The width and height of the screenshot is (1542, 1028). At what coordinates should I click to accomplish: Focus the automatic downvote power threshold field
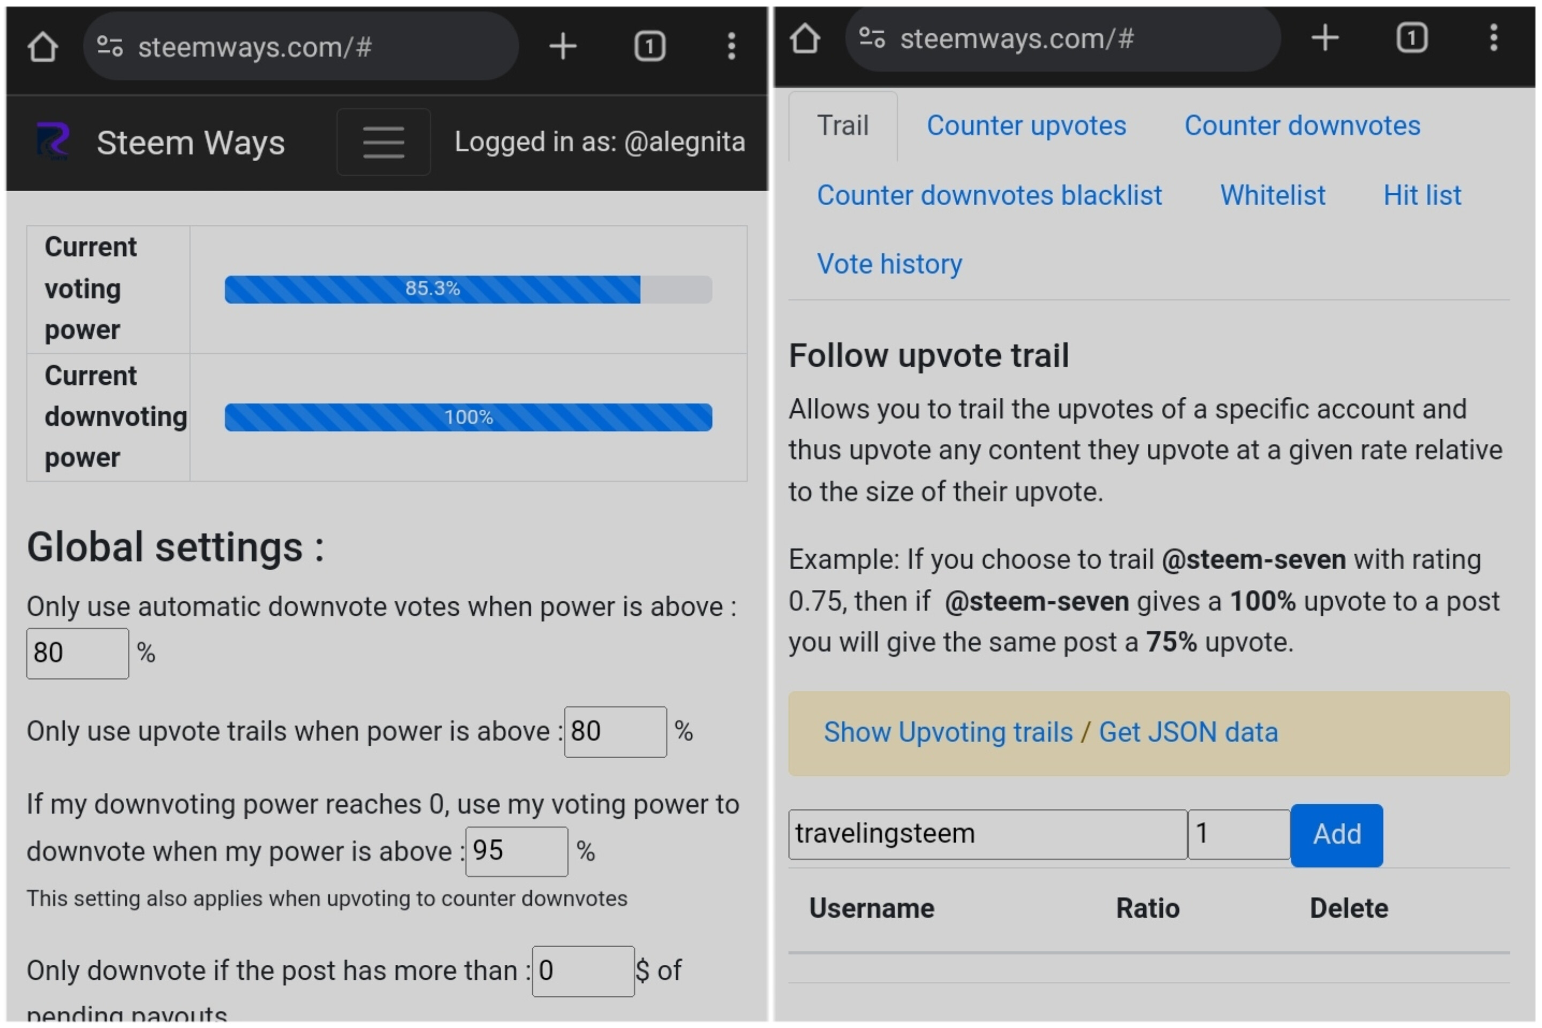(77, 654)
